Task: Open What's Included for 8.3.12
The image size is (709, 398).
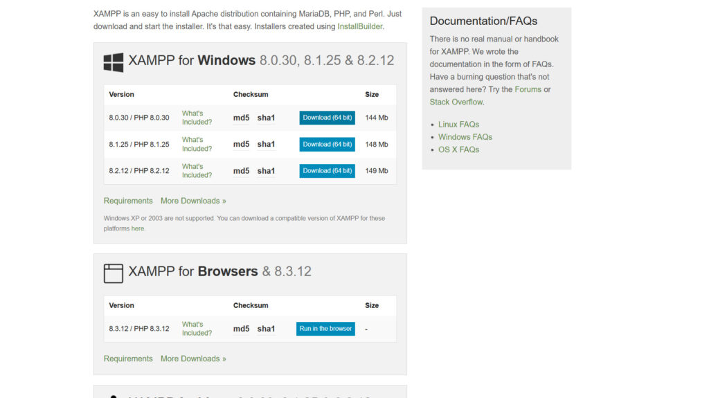Action: pyautogui.click(x=197, y=329)
